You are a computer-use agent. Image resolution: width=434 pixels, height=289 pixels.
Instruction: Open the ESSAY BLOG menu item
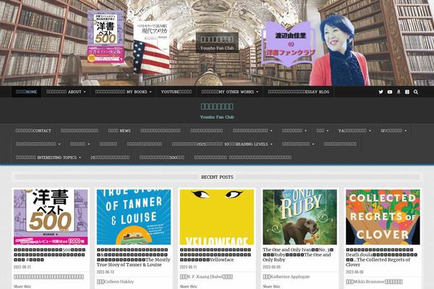tap(298, 92)
